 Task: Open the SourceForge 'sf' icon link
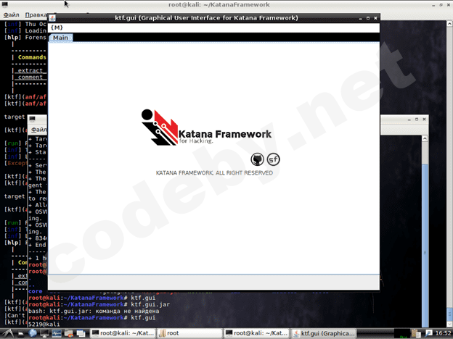[x=273, y=159]
